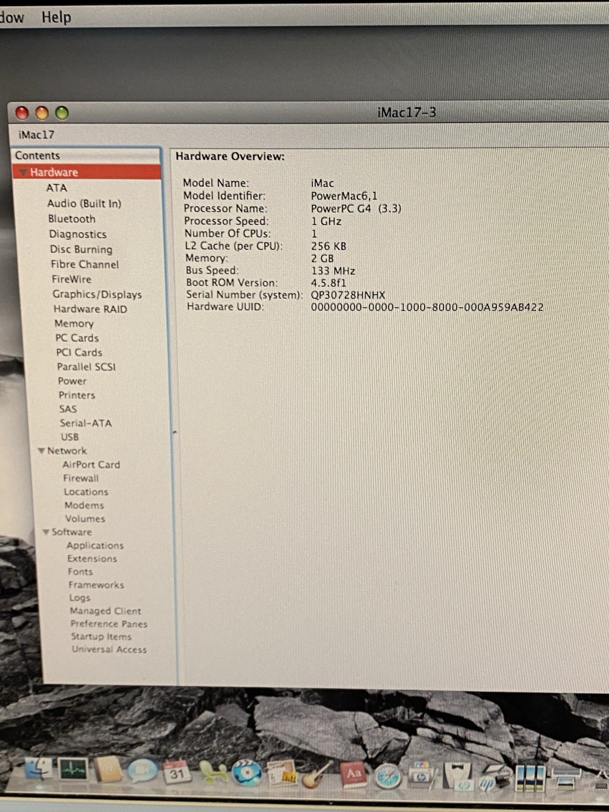Select Modems under Network
The height and width of the screenshot is (812, 609).
[x=84, y=505]
